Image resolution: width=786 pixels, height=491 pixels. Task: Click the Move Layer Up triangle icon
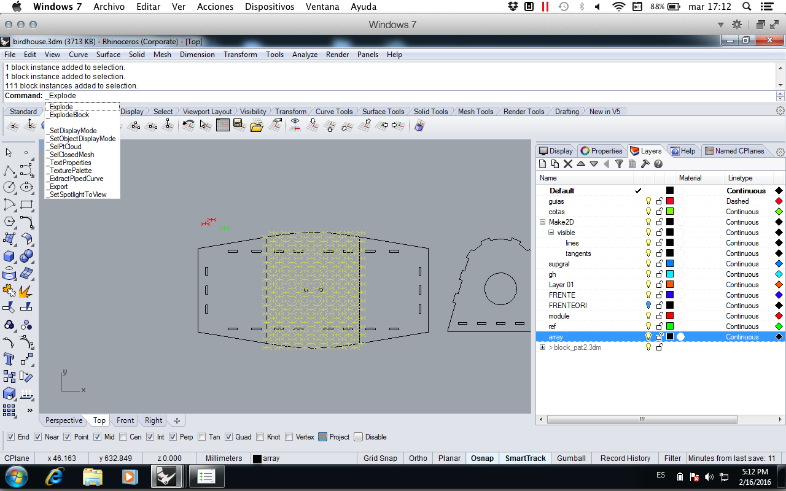[581, 164]
